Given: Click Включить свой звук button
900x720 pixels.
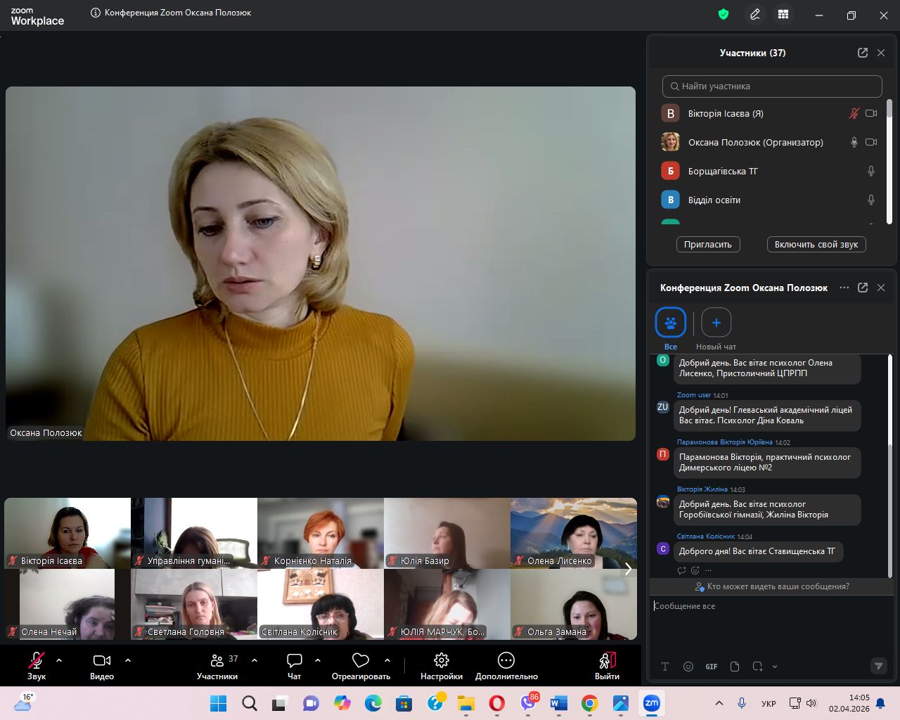Looking at the screenshot, I should (x=816, y=245).
